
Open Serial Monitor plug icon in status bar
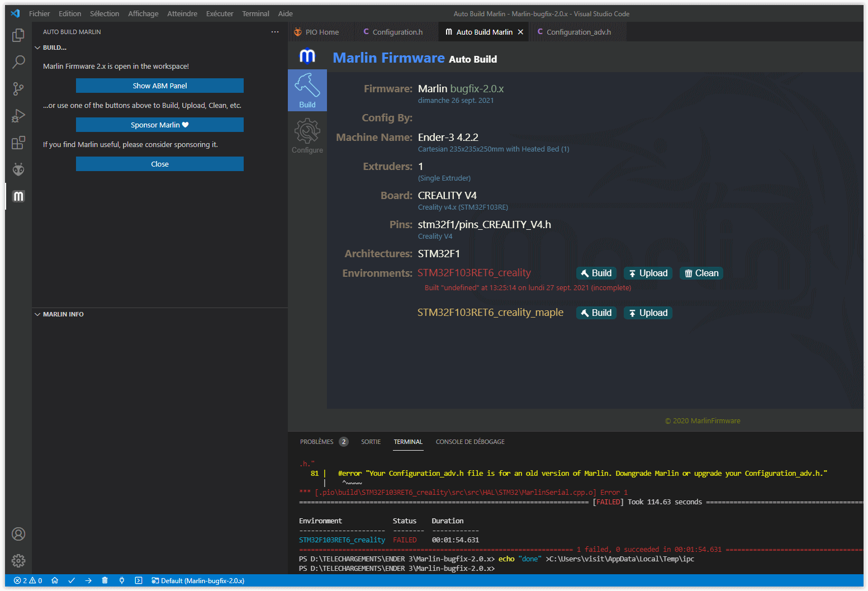click(x=122, y=580)
